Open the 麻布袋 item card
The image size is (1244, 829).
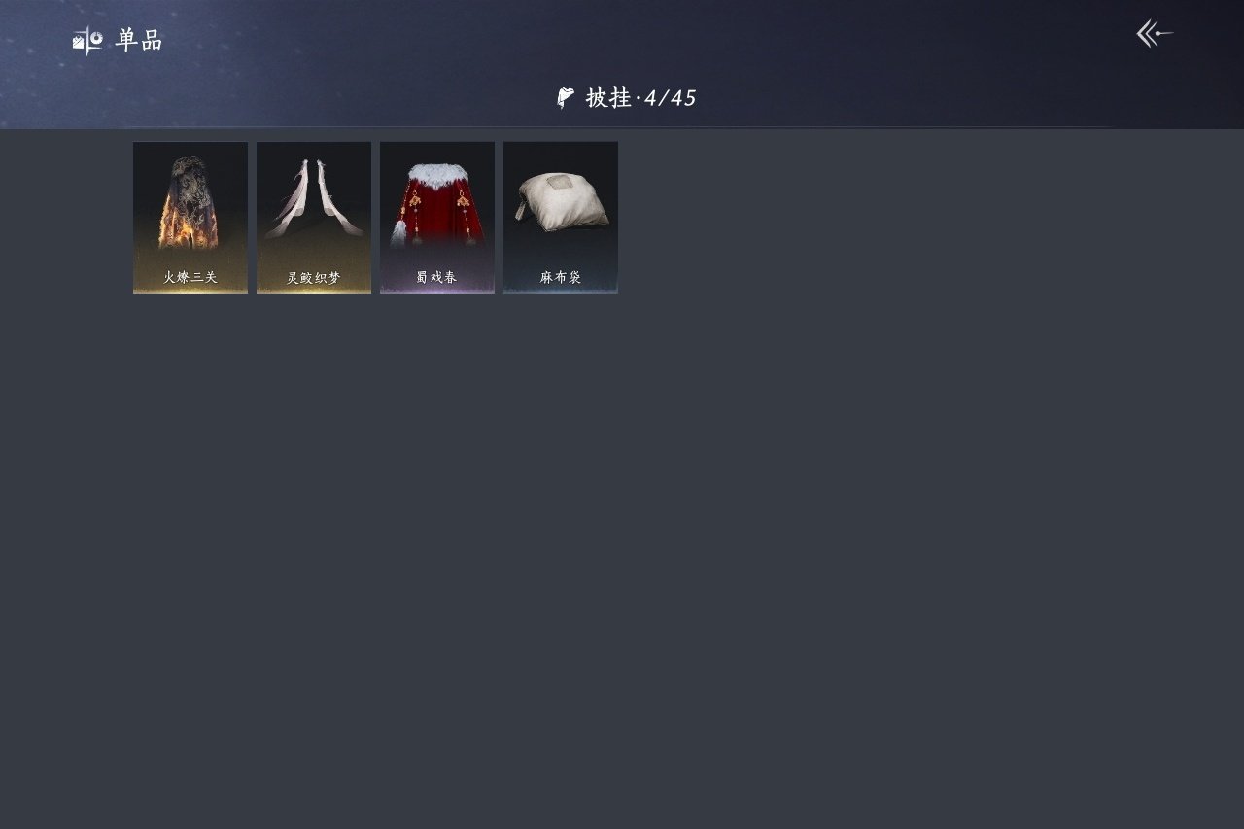tap(561, 217)
